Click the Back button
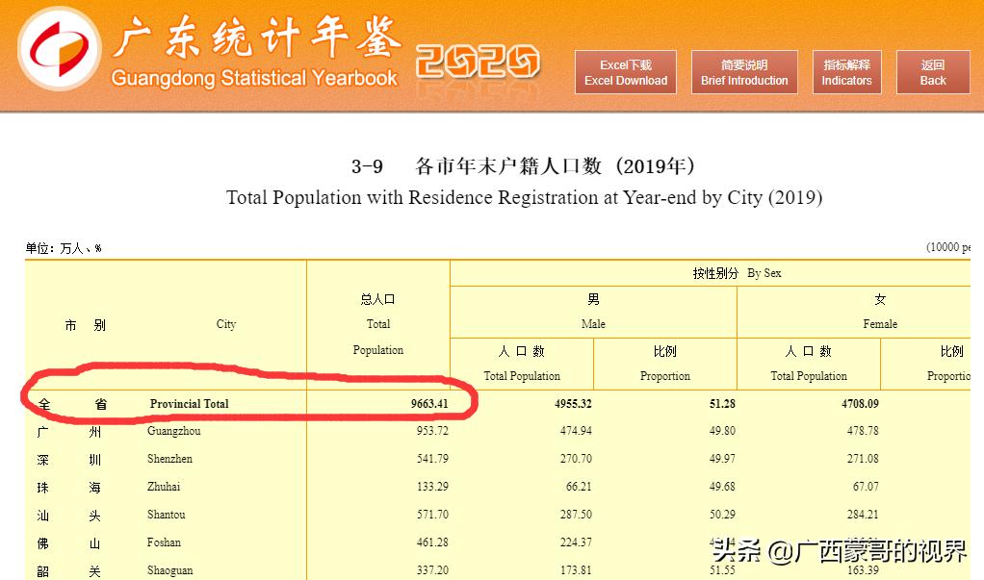The height and width of the screenshot is (580, 984). [931, 71]
